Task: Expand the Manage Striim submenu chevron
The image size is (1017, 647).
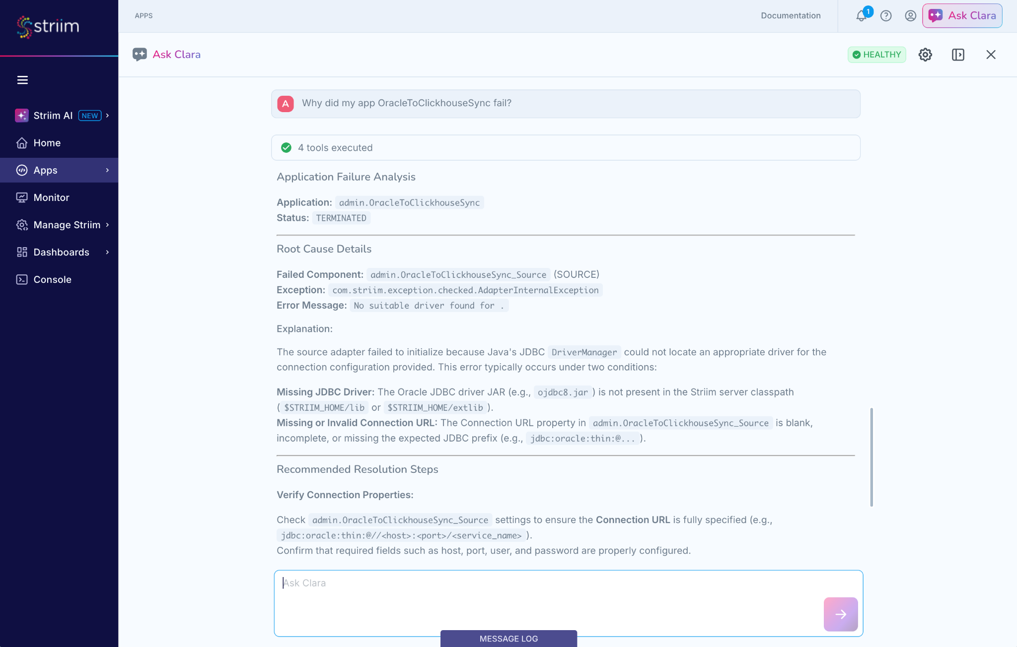Action: pyautogui.click(x=107, y=225)
